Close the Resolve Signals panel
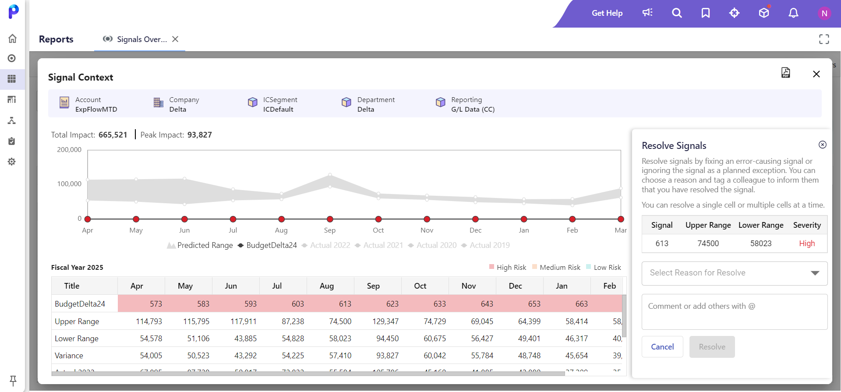The width and height of the screenshot is (841, 392). click(822, 145)
